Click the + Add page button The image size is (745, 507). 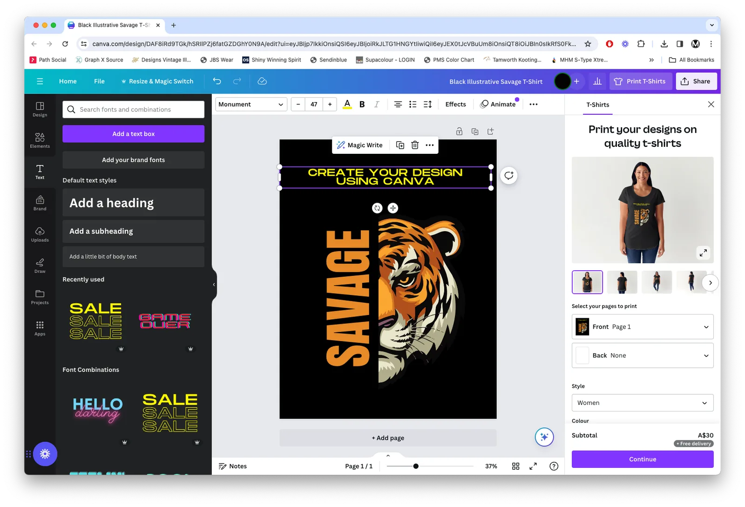[x=388, y=438]
